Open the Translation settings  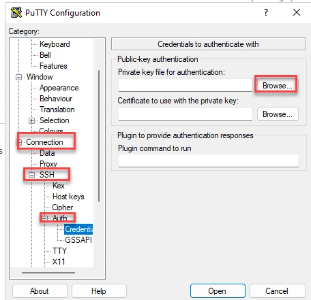click(57, 110)
